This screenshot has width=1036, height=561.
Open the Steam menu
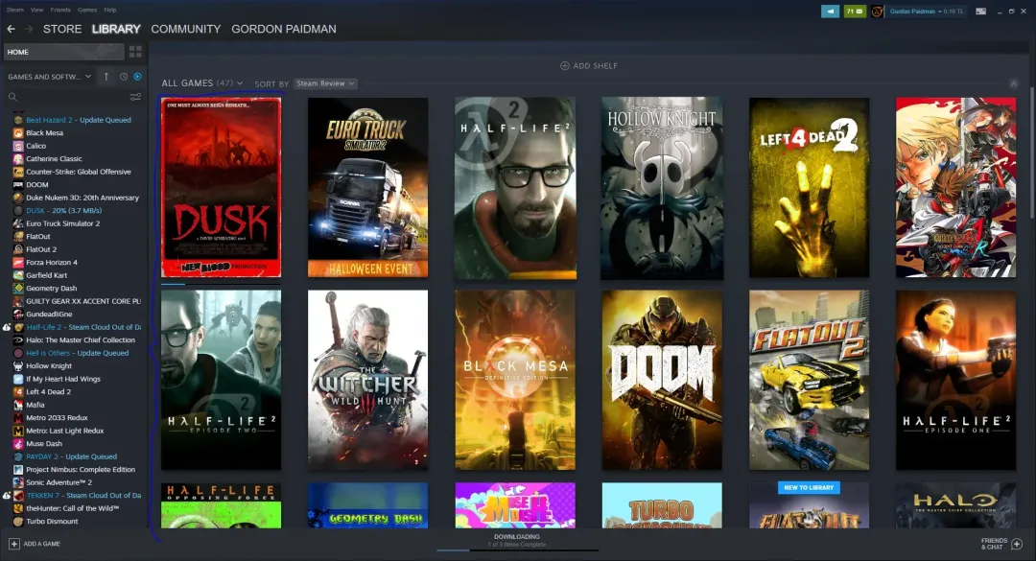point(14,10)
